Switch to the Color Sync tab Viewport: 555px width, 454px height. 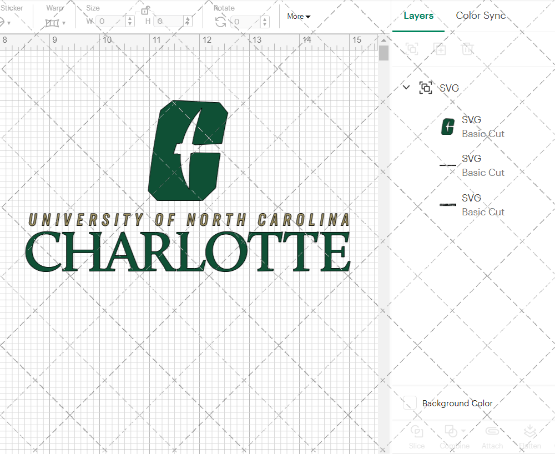(481, 16)
